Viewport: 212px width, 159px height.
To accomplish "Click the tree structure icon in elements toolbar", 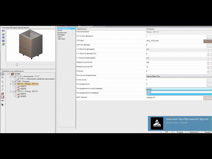I will pos(3,82).
